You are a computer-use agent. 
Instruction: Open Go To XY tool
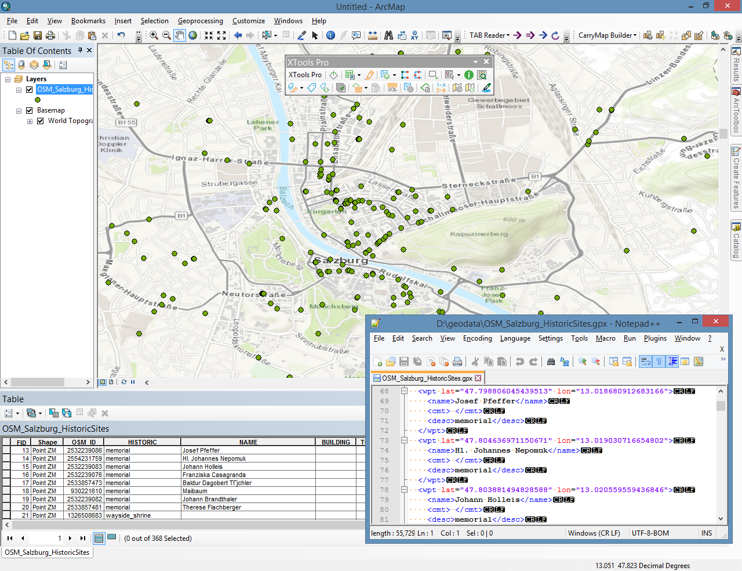(414, 35)
